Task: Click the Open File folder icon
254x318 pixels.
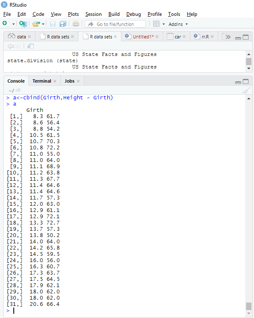Action: pyautogui.click(x=36, y=24)
